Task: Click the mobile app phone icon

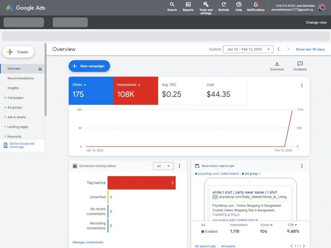Action: point(6,145)
